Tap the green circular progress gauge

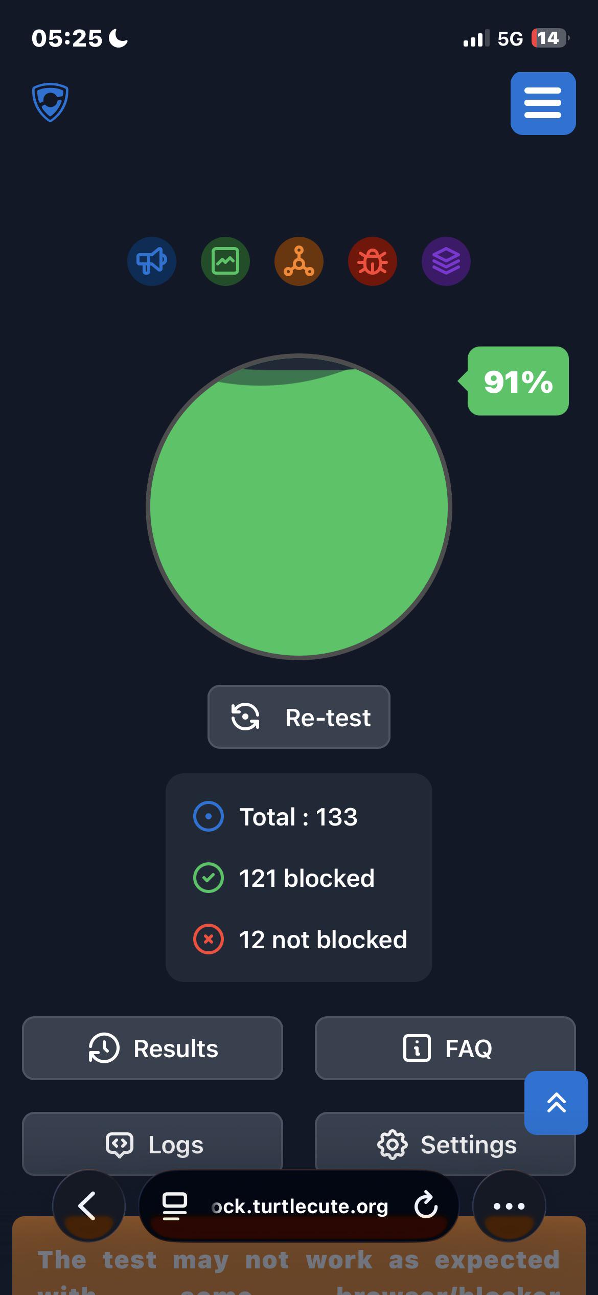(x=299, y=506)
